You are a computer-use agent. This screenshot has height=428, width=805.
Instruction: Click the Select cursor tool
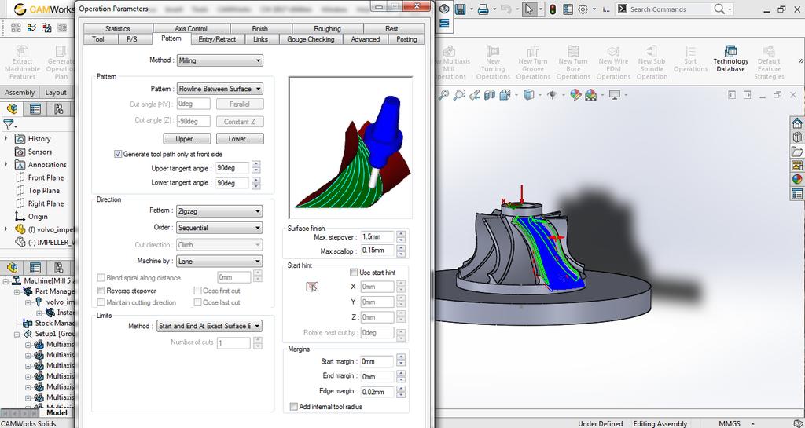coord(529,9)
